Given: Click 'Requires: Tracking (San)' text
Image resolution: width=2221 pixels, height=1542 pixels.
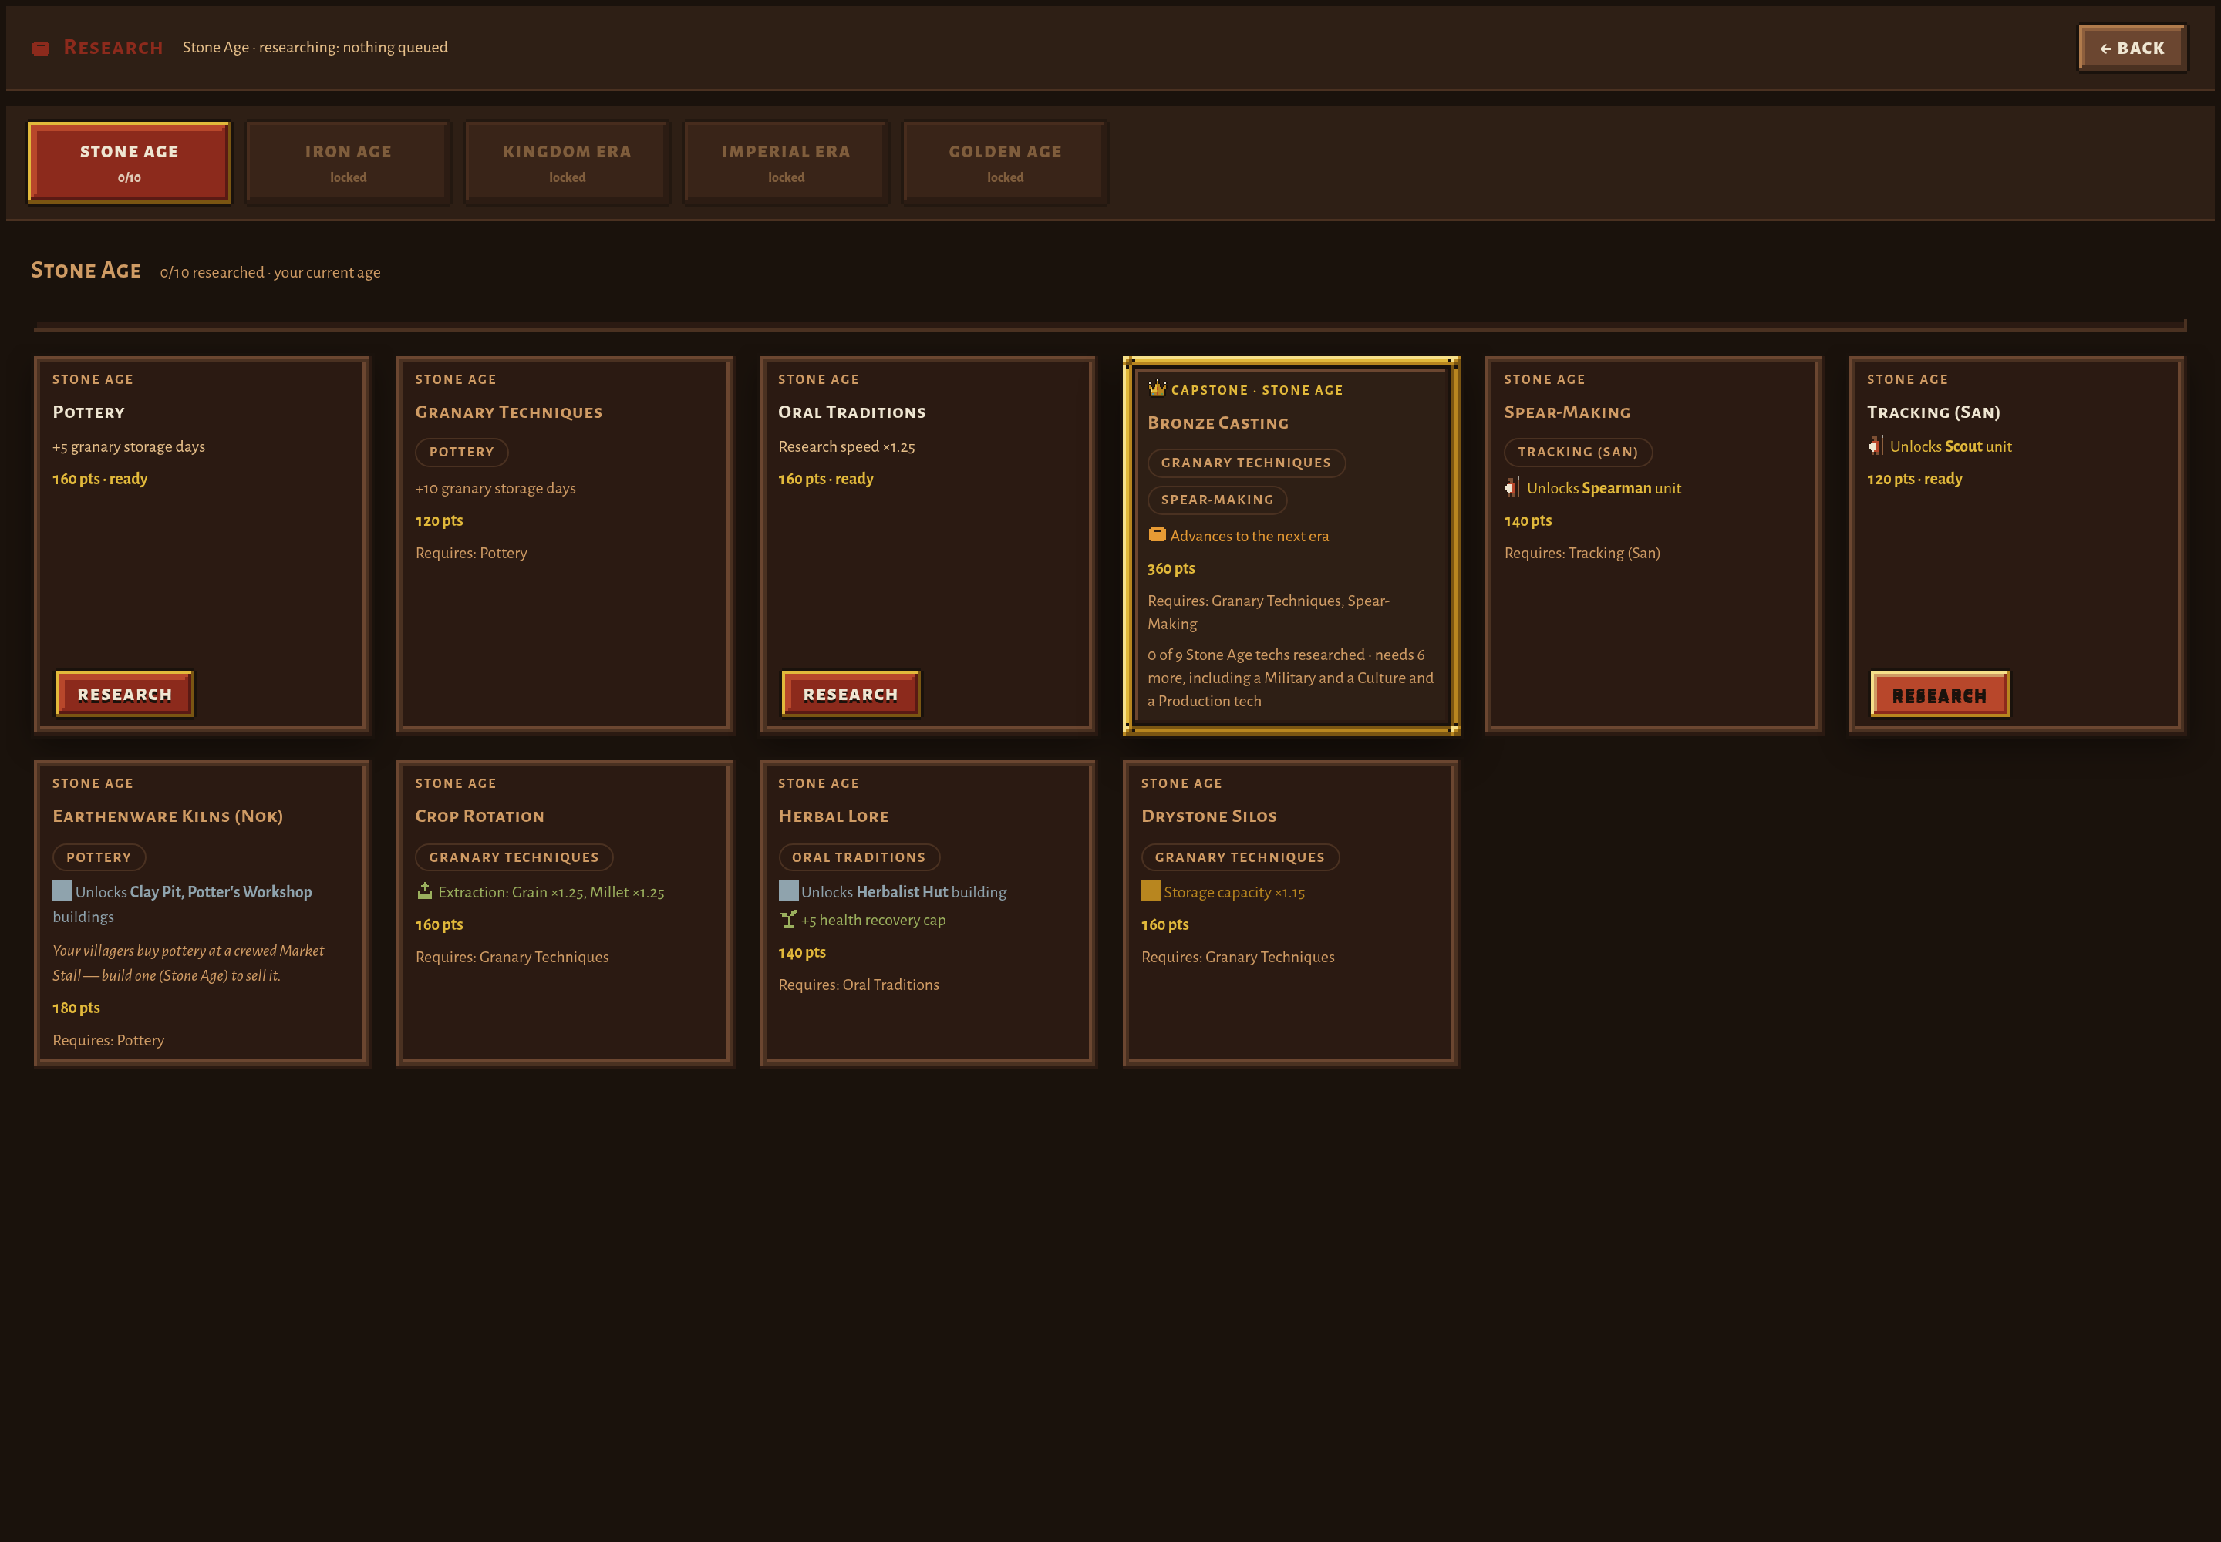Looking at the screenshot, I should 1582,553.
